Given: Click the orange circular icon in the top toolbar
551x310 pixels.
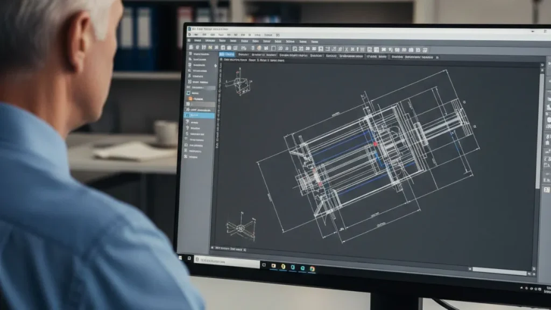Looking at the screenshot, I should point(259,48).
